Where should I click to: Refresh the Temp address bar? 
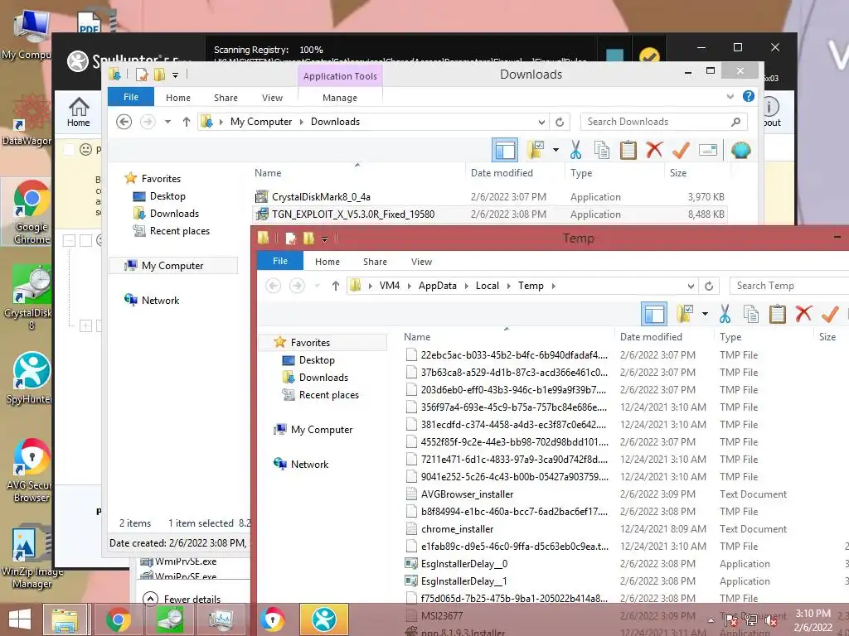(709, 286)
